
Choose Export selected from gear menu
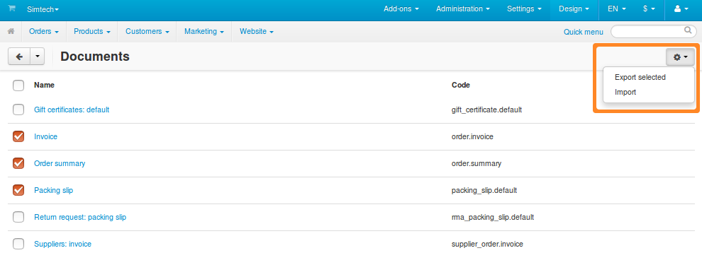point(640,77)
